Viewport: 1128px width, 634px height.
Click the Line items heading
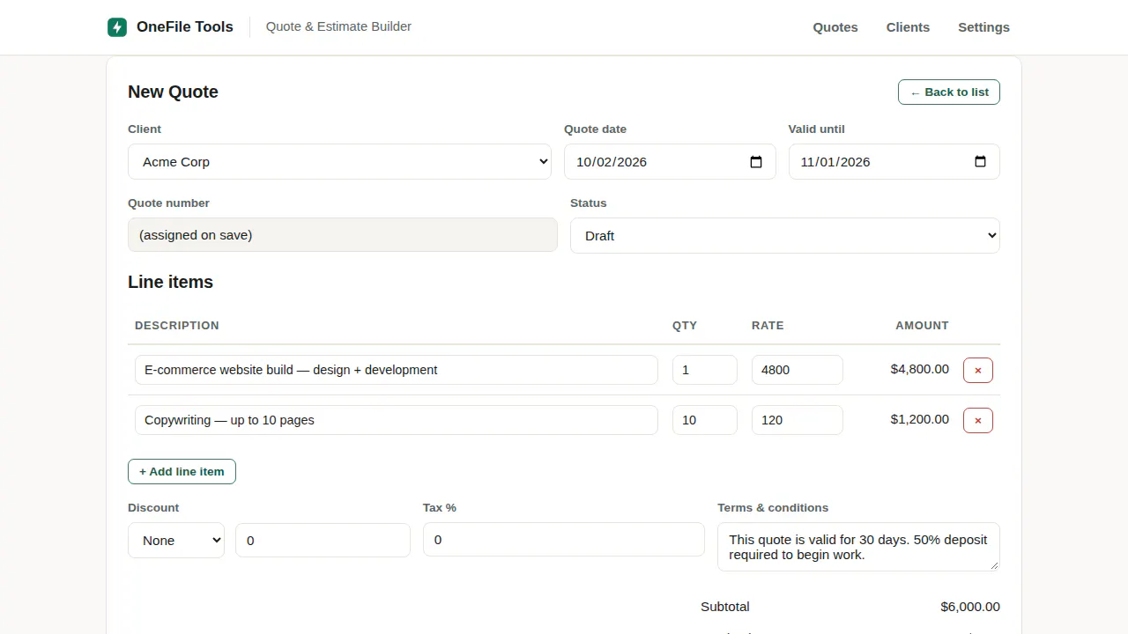[170, 282]
